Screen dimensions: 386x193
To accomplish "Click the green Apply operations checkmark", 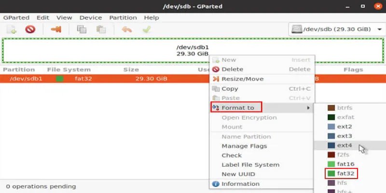I will coord(147,29).
